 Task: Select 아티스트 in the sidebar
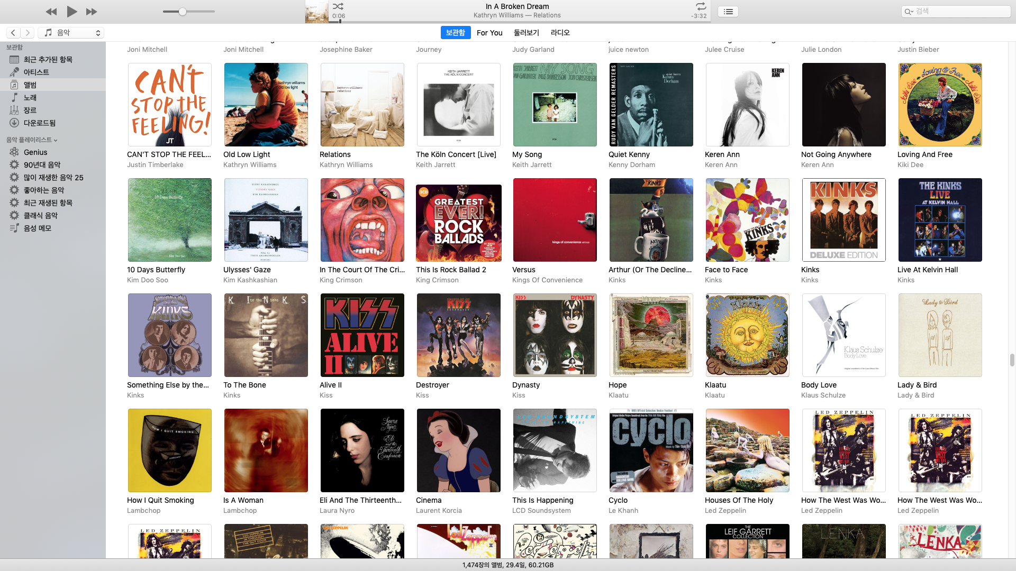point(36,72)
